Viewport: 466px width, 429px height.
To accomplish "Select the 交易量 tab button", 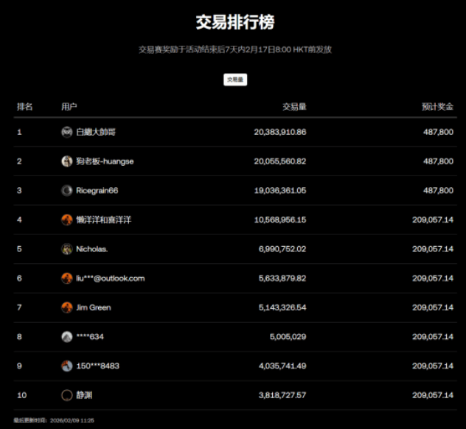I will pos(235,80).
